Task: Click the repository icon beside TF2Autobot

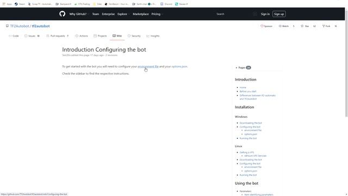Action: [x=7, y=26]
